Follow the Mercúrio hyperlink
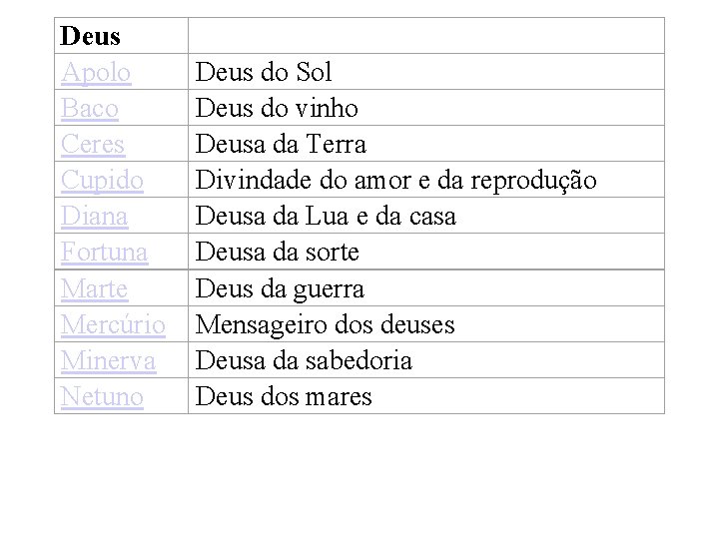719x539 pixels. [112, 323]
